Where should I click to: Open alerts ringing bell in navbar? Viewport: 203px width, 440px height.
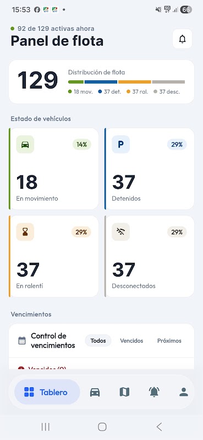pos(154,392)
